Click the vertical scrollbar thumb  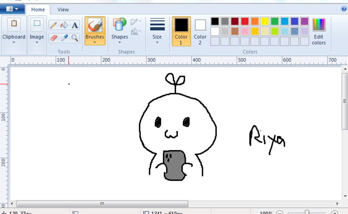(x=345, y=101)
